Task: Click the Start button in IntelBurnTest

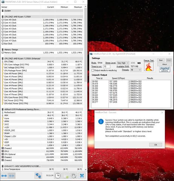Action: click(x=161, y=60)
